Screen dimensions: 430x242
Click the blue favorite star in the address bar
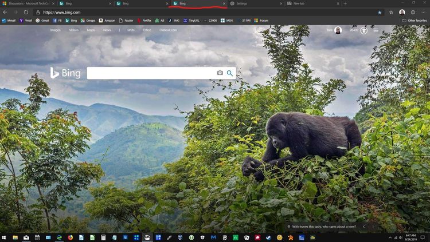click(x=380, y=13)
